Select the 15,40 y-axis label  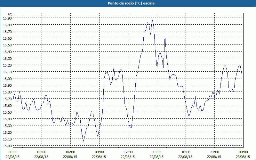coord(7,119)
